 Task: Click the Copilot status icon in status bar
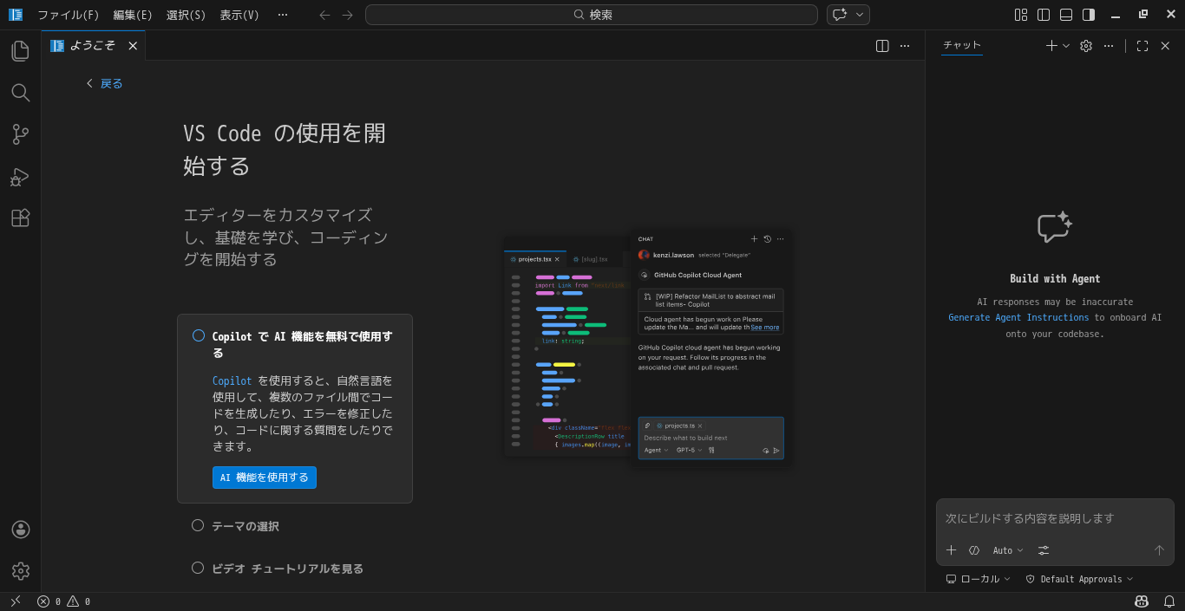pyautogui.click(x=1142, y=601)
